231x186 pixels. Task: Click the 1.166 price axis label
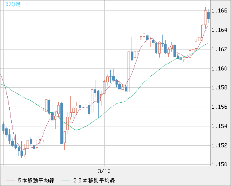pyautogui.click(x=219, y=10)
